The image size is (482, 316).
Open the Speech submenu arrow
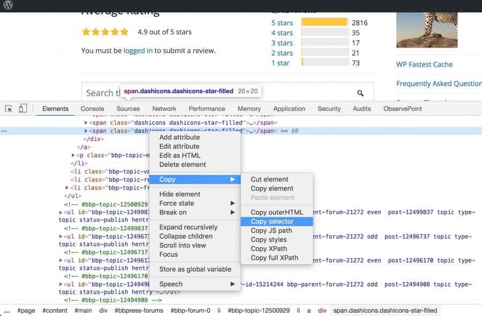pos(232,284)
